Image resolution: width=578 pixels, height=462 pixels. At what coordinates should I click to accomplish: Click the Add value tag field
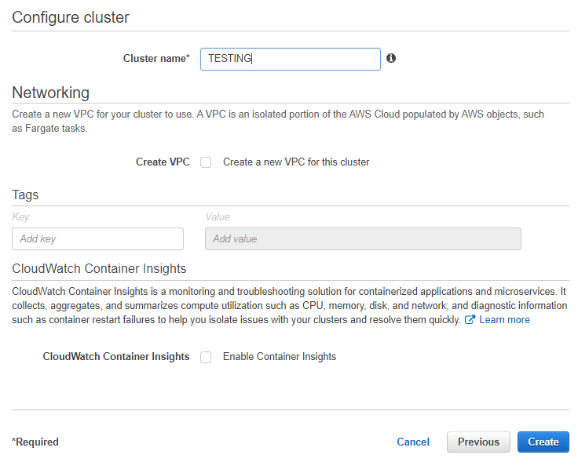pyautogui.click(x=363, y=238)
